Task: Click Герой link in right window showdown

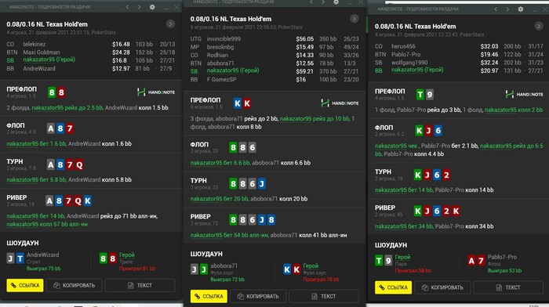Action: [402, 257]
